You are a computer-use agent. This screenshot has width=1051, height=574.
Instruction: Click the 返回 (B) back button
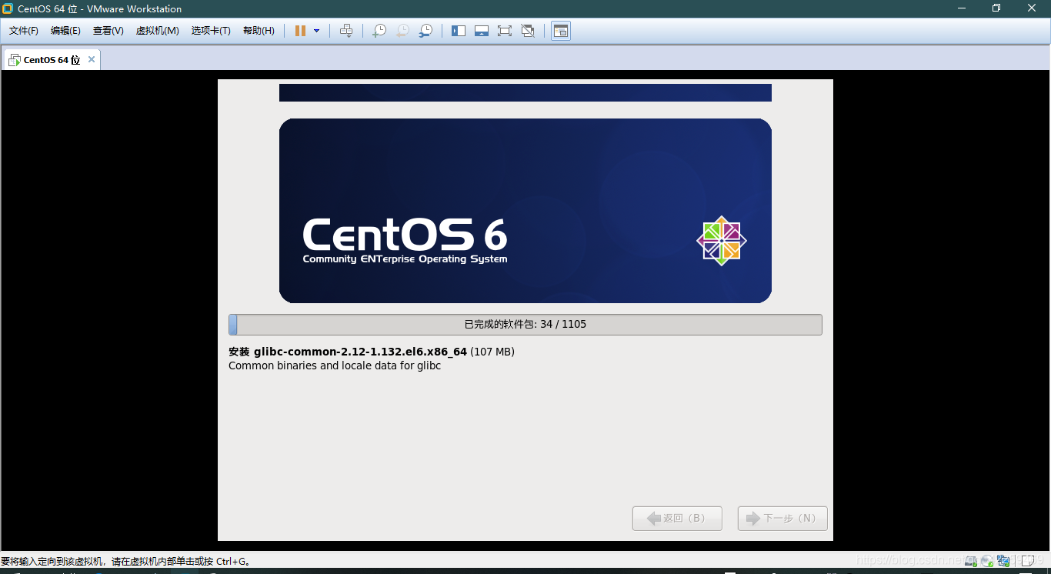(677, 519)
